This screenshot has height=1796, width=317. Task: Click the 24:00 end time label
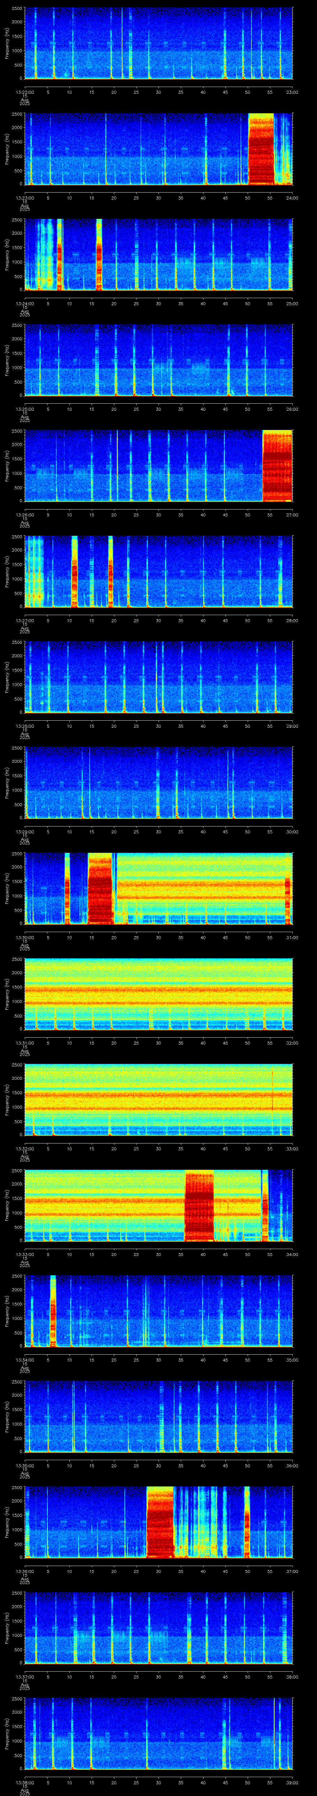pos(292,198)
